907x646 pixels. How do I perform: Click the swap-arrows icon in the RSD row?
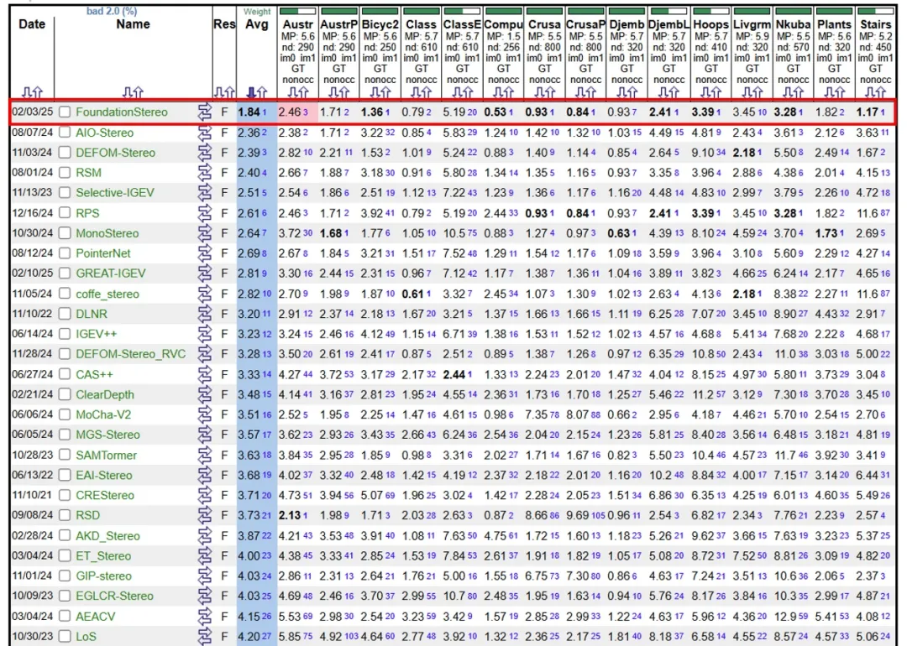click(204, 515)
